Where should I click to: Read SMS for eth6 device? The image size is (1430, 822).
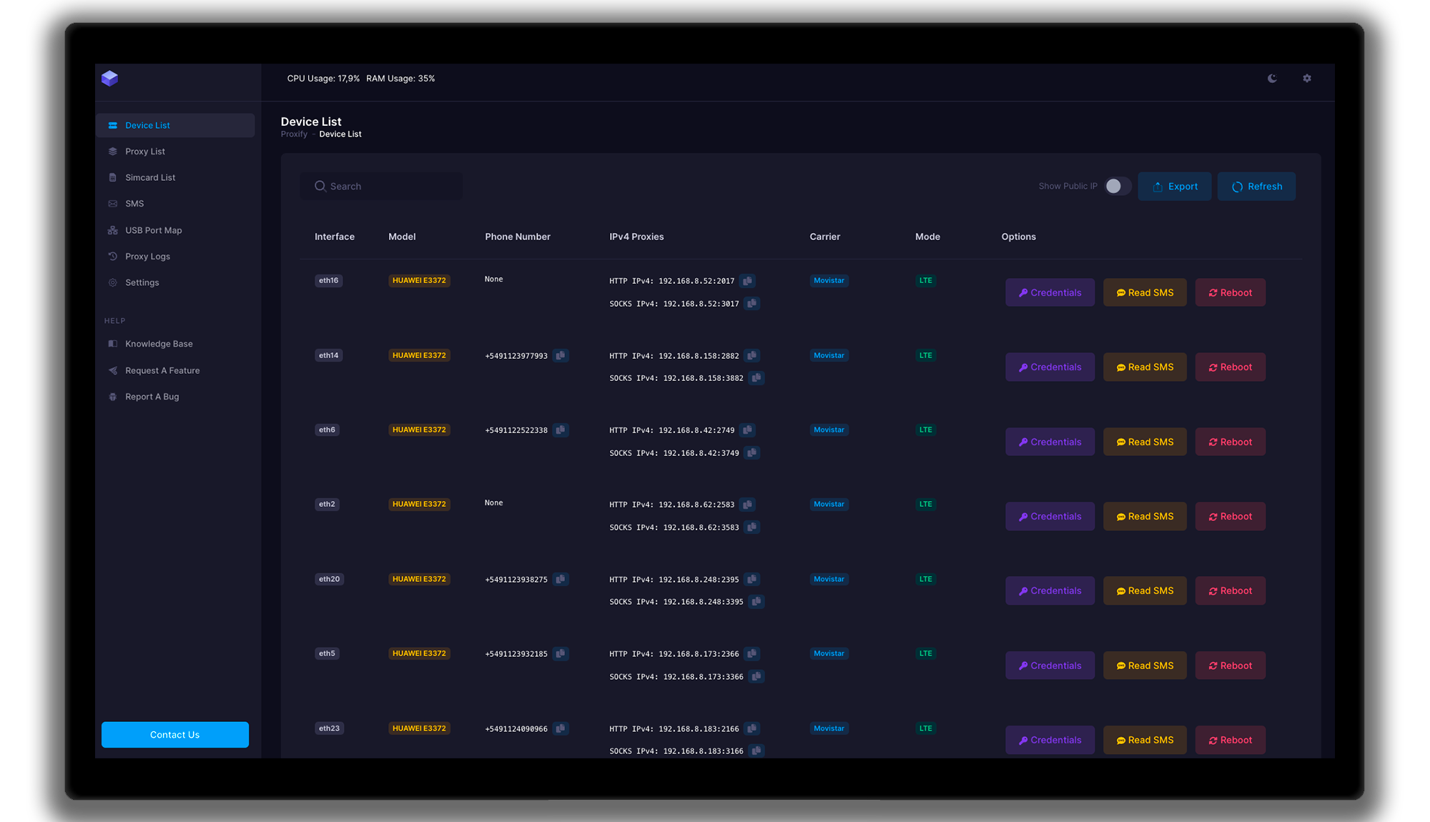tap(1144, 442)
